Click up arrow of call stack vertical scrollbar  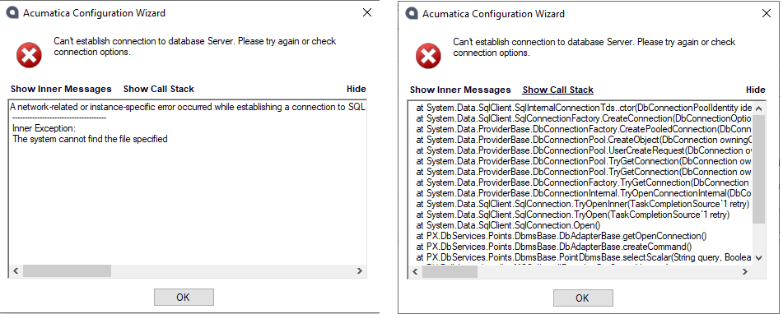[758, 109]
